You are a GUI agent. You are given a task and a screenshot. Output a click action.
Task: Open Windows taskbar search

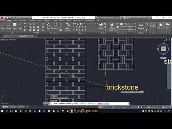[7, 111]
